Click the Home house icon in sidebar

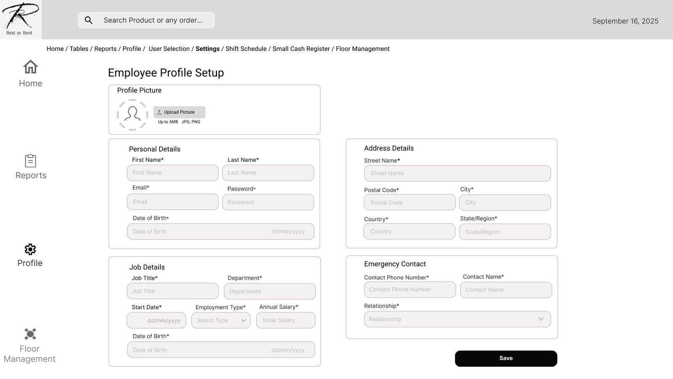click(x=30, y=67)
